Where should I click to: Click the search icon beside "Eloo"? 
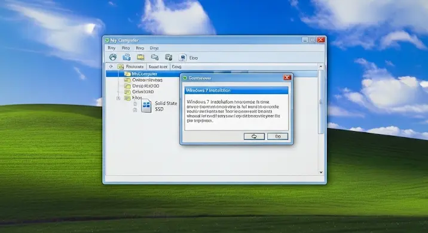coord(182,57)
